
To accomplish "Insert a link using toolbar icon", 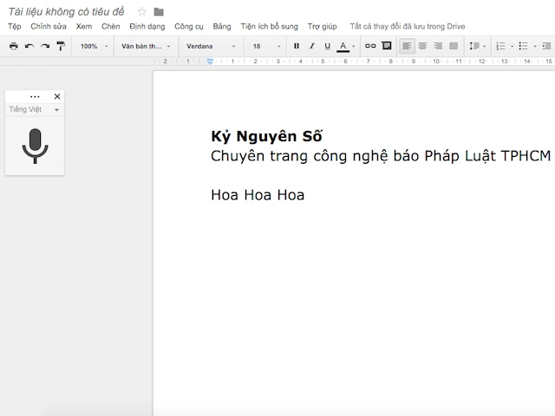I will pyautogui.click(x=370, y=46).
